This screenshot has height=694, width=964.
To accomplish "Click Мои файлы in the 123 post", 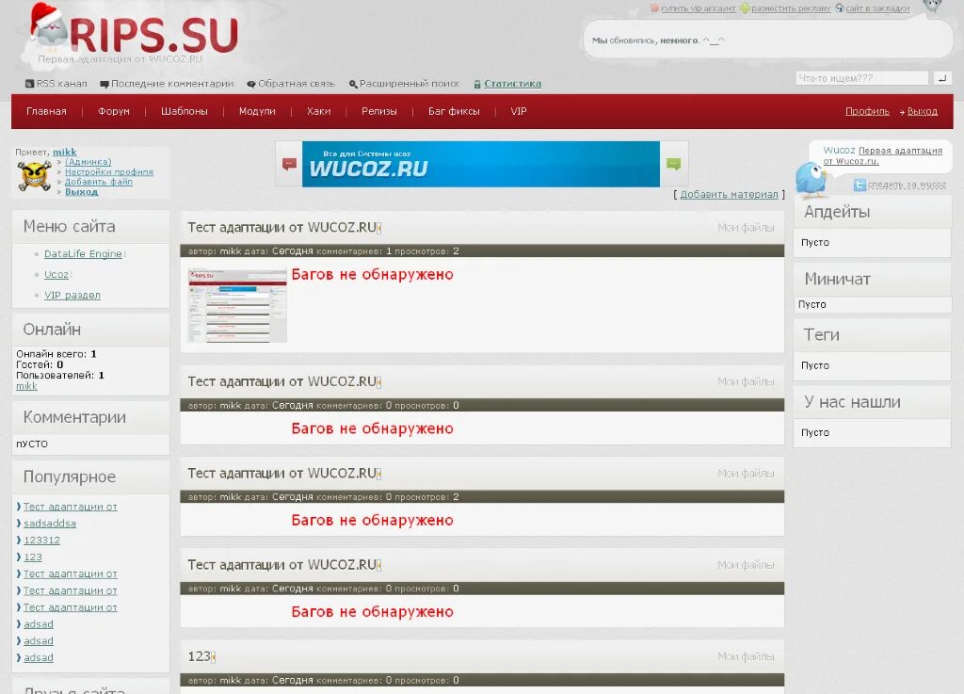I will pos(746,656).
